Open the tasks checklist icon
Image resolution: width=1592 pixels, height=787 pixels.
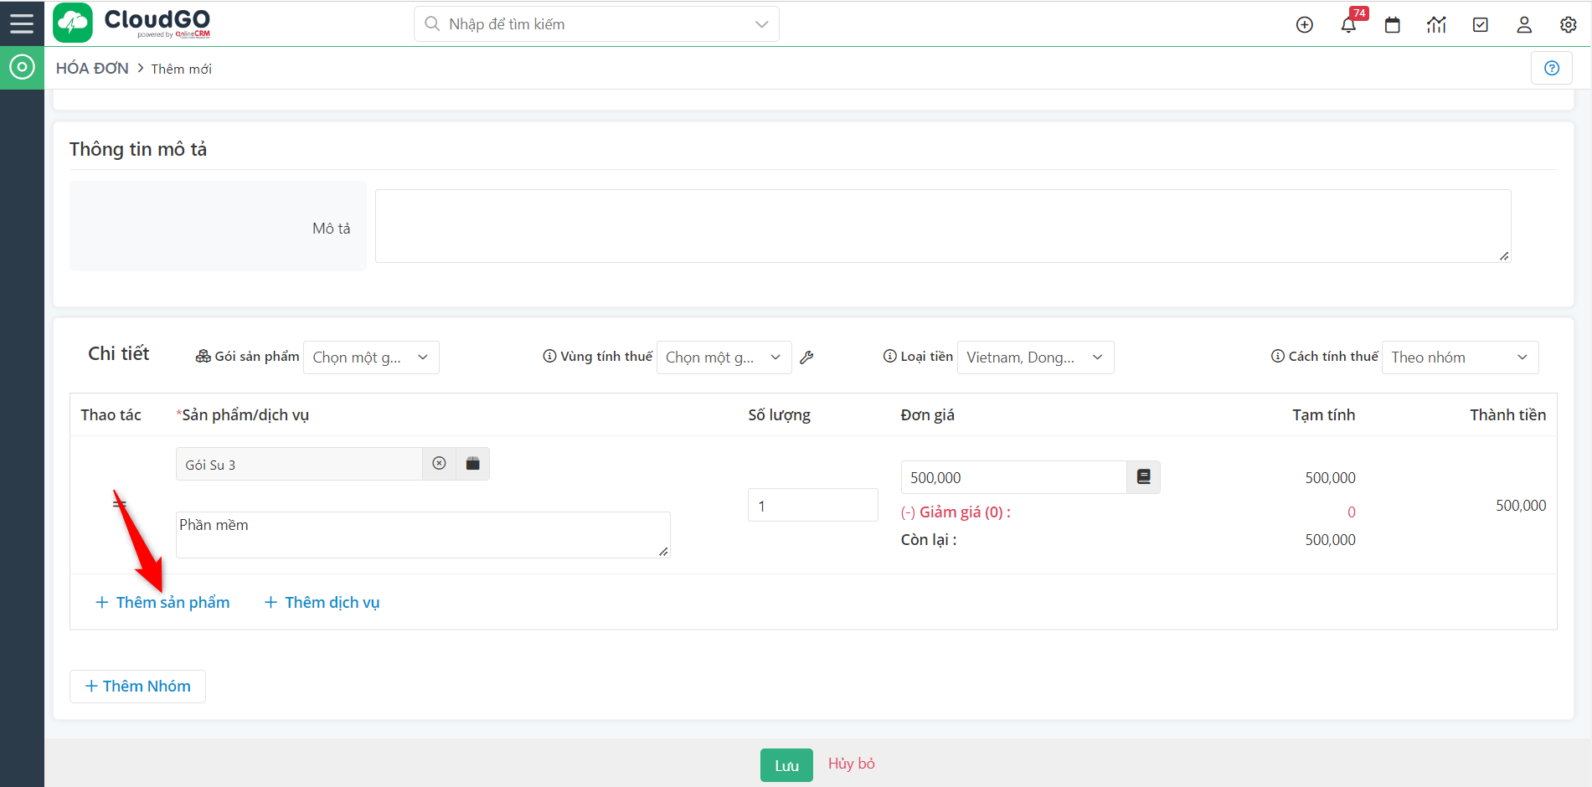(x=1480, y=25)
